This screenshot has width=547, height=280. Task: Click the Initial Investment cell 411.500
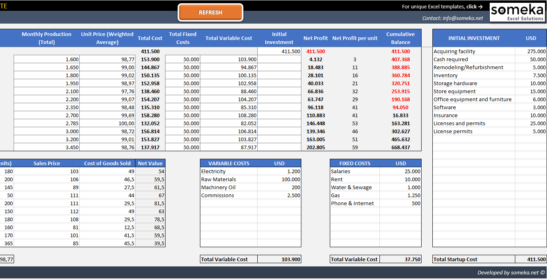point(279,51)
